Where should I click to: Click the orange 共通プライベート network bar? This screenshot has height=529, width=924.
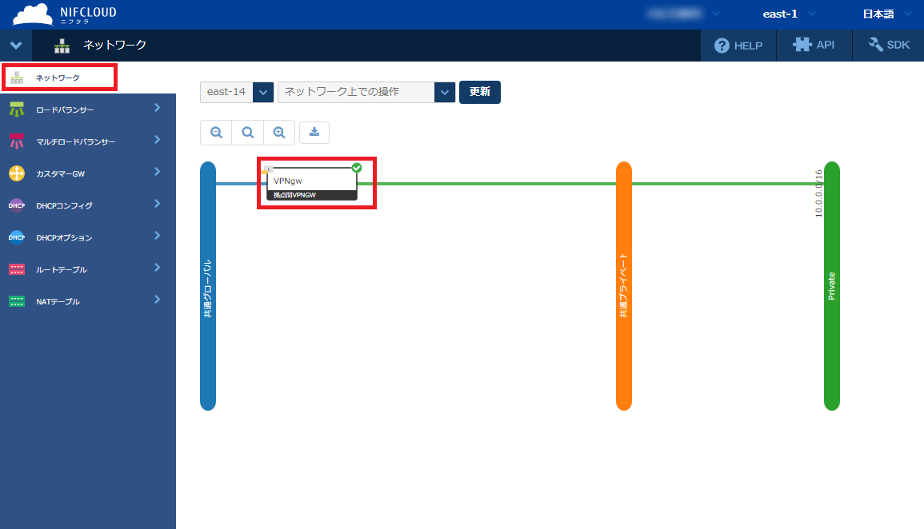[x=624, y=285]
